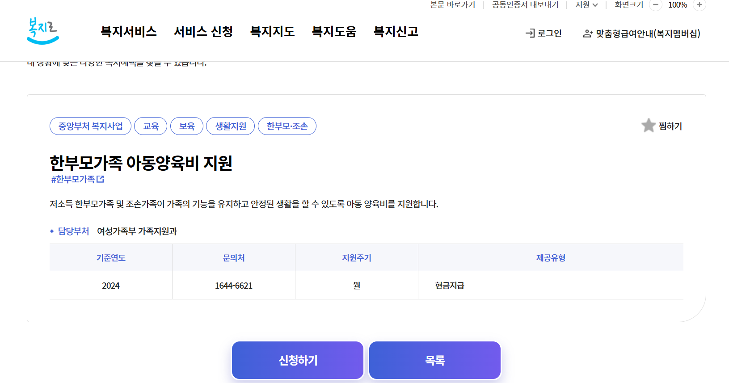The height and width of the screenshot is (383, 729).
Task: Click the 1644-6621 phone number cell
Action: 234,286
